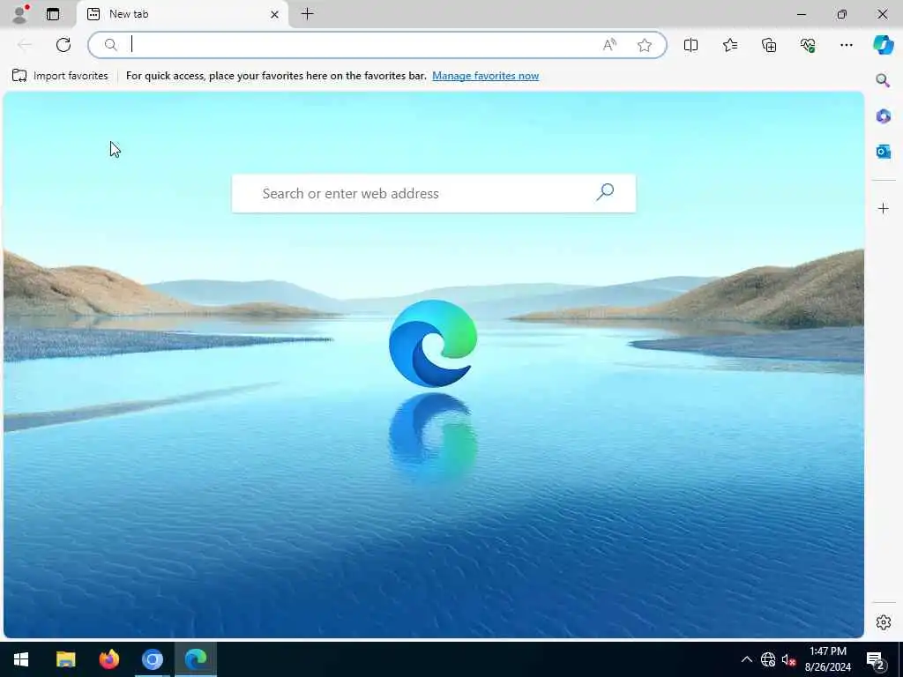Open the profile account icon

click(x=19, y=14)
